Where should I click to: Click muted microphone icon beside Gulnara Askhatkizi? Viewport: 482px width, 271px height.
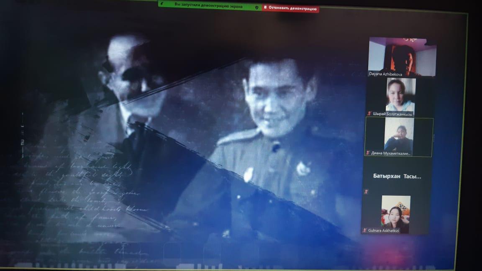click(x=364, y=230)
